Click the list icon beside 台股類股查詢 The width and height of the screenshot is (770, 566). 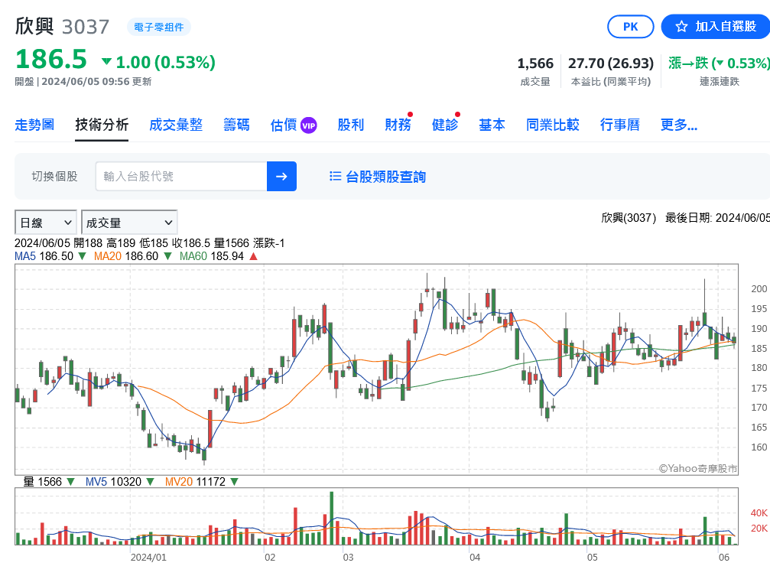tap(335, 176)
